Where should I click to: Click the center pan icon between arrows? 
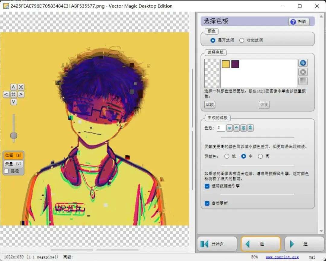pos(14,94)
